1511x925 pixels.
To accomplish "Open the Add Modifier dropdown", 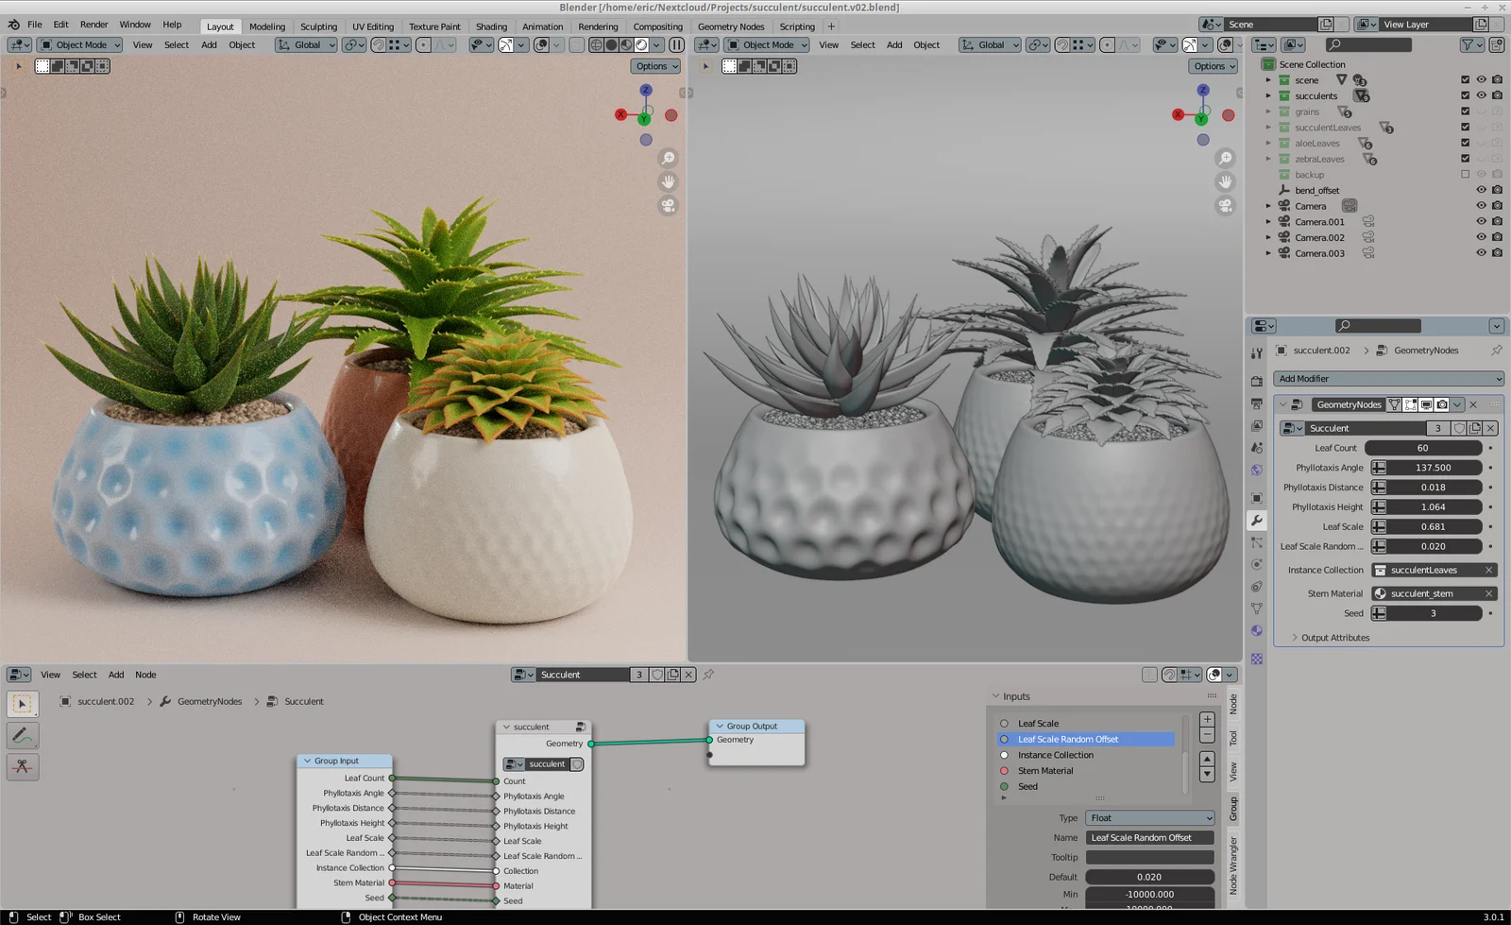I will click(1386, 378).
